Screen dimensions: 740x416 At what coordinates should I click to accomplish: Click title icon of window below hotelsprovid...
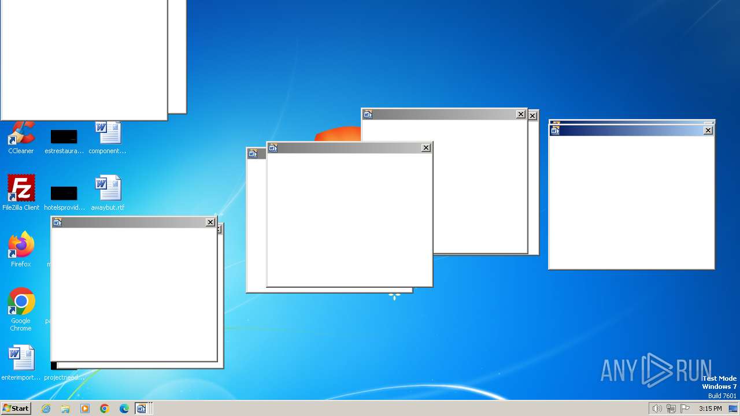pyautogui.click(x=57, y=222)
